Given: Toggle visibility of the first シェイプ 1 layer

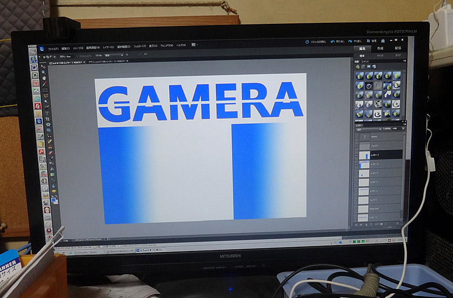Looking at the screenshot, I should tap(358, 146).
